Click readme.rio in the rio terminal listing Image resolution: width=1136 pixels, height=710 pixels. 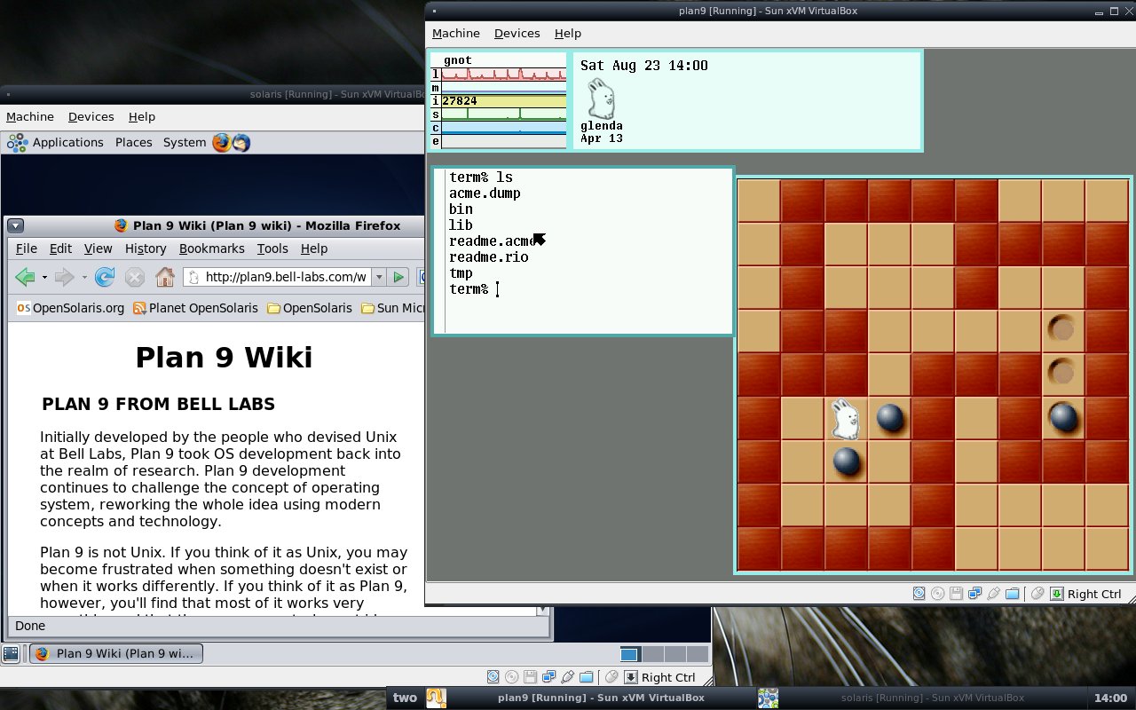click(488, 257)
